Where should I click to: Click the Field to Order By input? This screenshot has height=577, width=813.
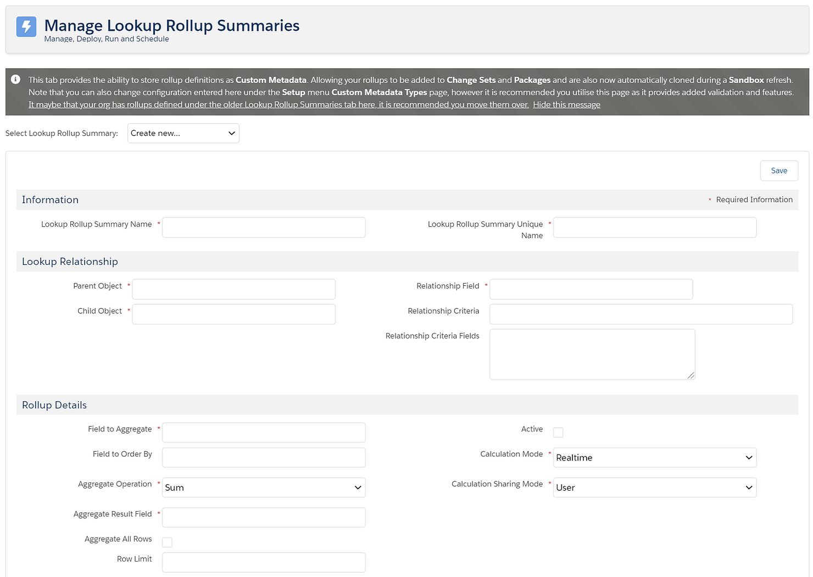264,458
